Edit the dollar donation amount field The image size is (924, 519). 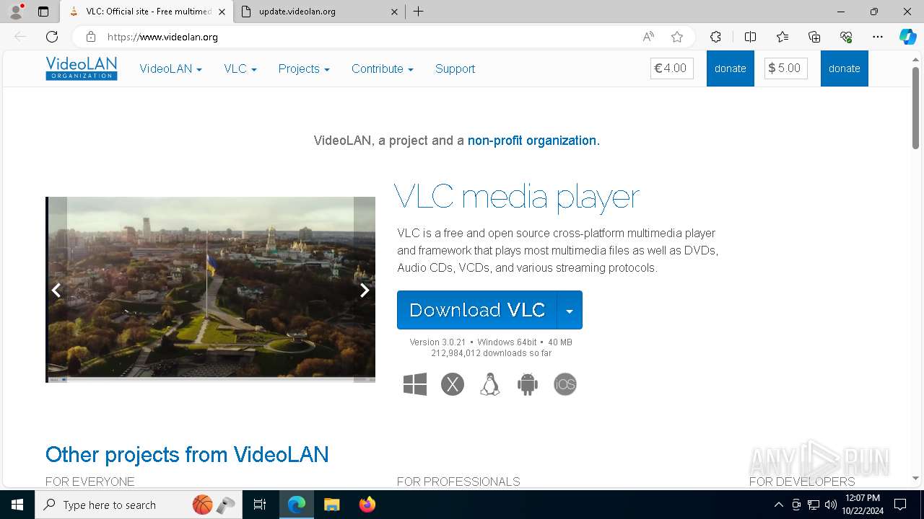tap(786, 68)
